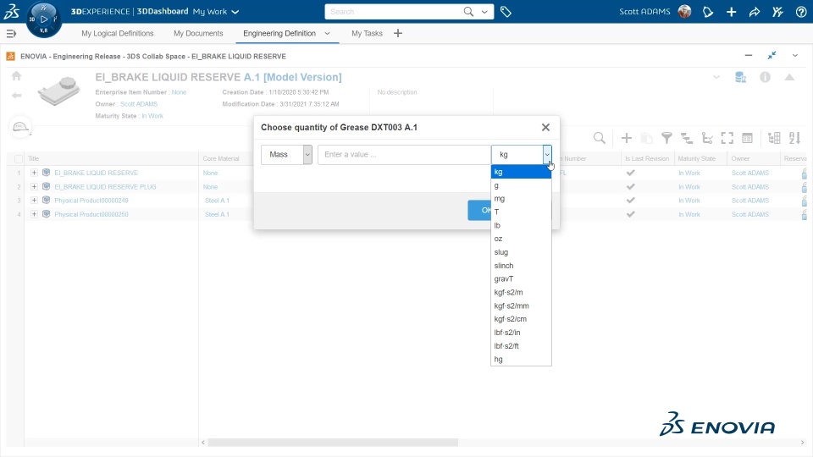Expand row EI_BRAKE LIQUID RESERVE
Image resolution: width=813 pixels, height=457 pixels.
click(x=34, y=173)
